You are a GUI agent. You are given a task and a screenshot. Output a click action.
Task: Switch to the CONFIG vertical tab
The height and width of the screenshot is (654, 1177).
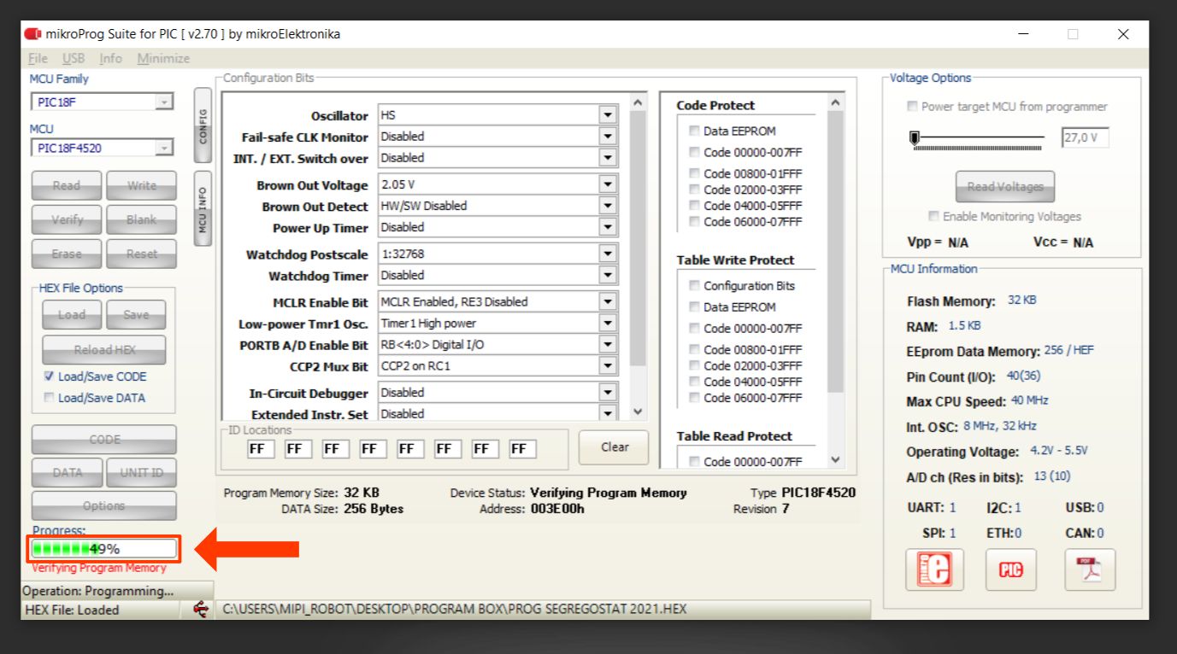pyautogui.click(x=203, y=126)
